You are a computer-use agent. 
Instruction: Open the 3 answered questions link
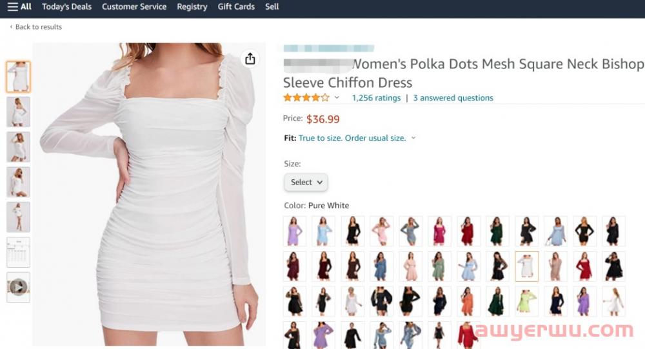(453, 98)
